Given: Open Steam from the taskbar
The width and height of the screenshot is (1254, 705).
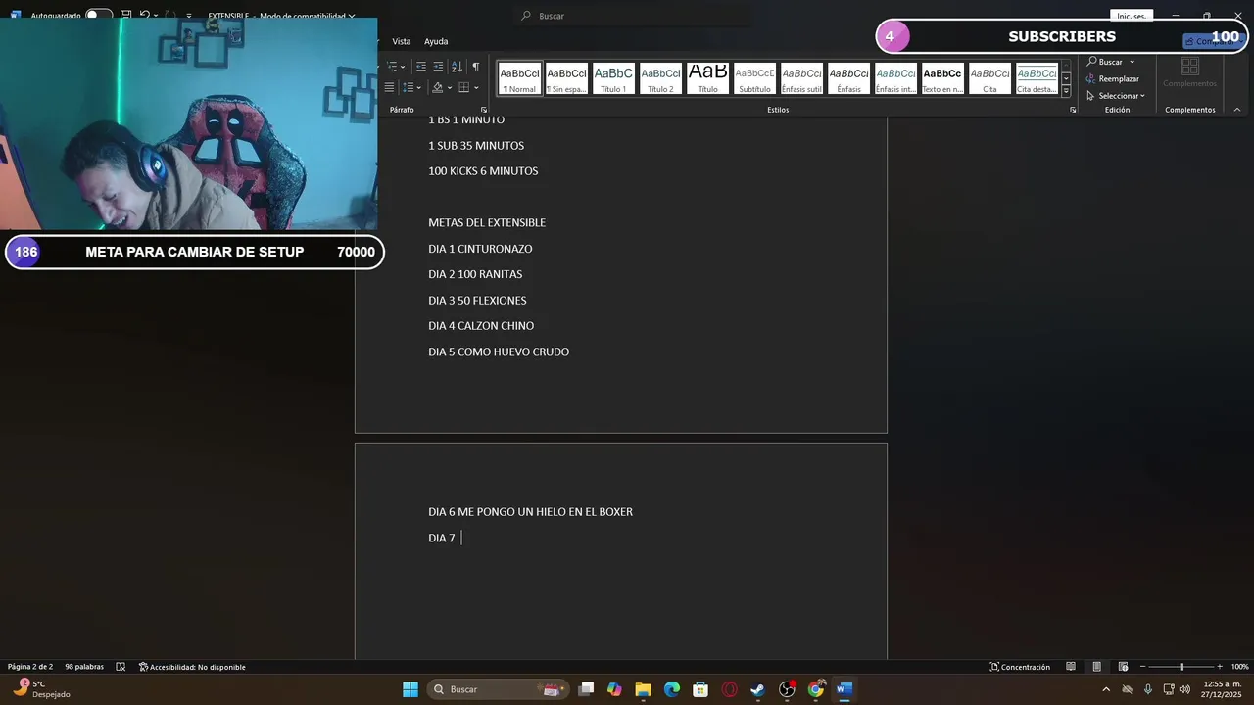Looking at the screenshot, I should pos(758,689).
